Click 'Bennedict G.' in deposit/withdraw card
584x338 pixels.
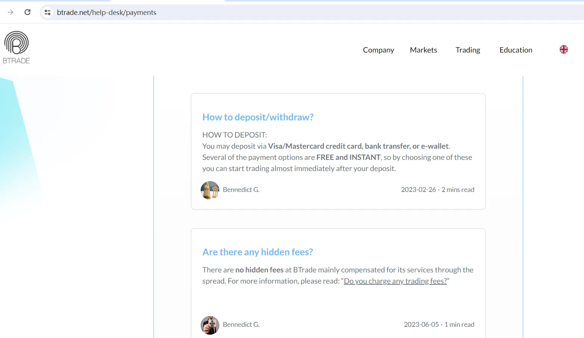pos(241,190)
